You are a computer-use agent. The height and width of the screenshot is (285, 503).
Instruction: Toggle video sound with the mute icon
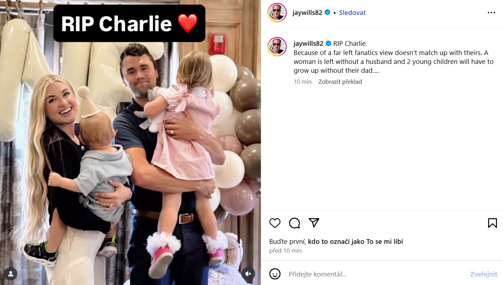pos(248,274)
